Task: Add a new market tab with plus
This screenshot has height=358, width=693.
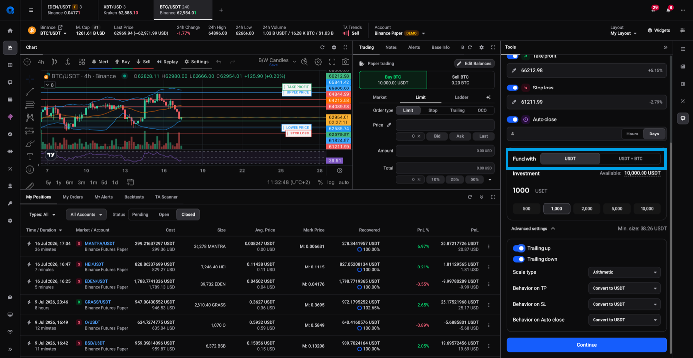Action: point(221,10)
